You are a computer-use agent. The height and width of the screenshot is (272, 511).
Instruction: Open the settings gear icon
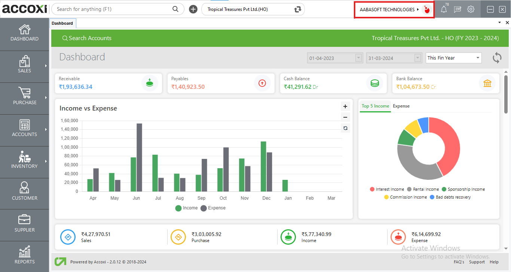point(471,9)
